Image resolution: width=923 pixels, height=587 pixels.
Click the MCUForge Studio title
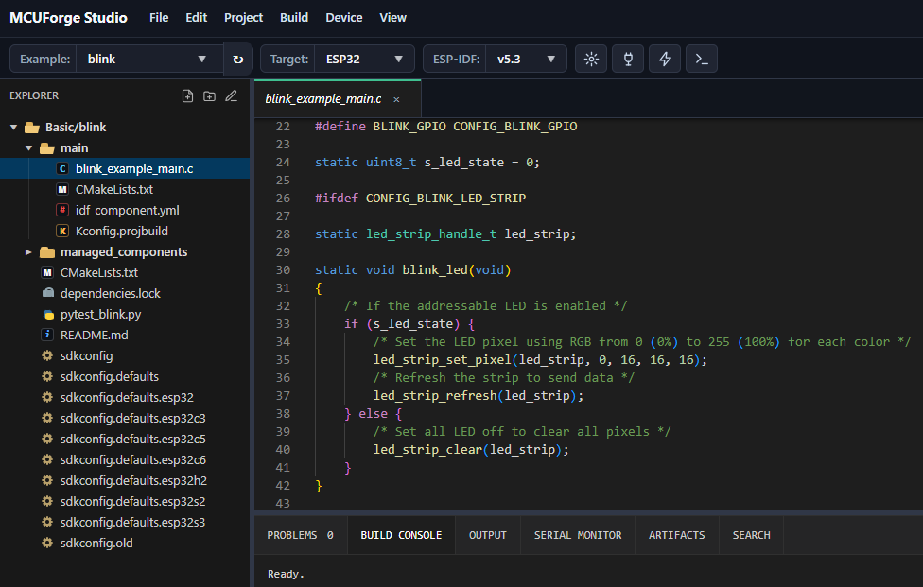point(68,18)
